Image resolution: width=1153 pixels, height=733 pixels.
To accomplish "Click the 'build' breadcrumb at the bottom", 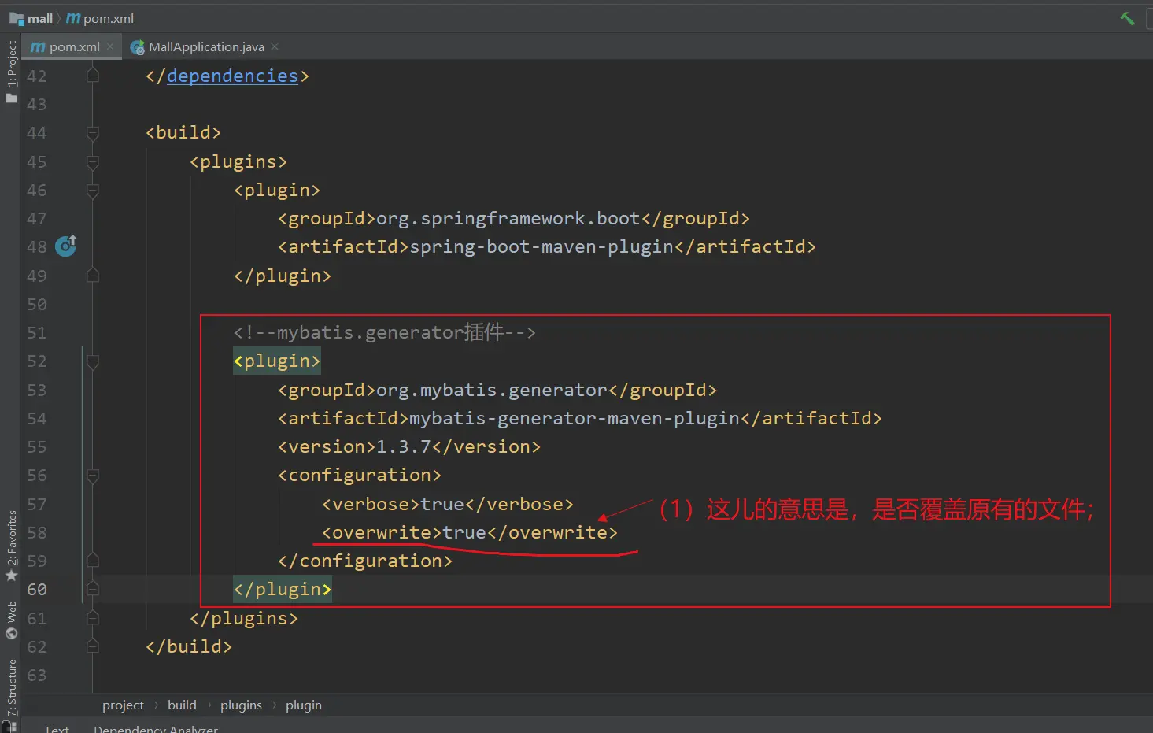I will click(182, 705).
